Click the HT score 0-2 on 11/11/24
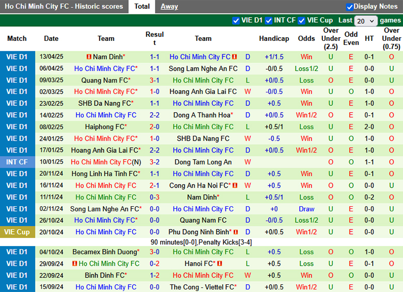Viewport: 403px width, 292px height. click(369, 197)
